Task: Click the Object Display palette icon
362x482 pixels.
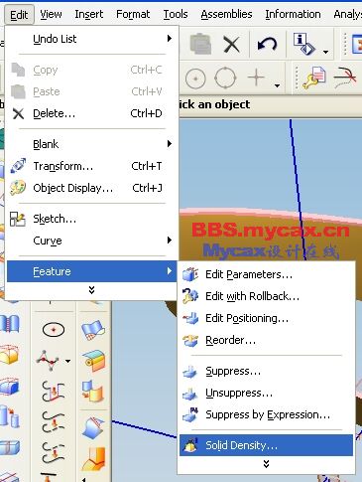Action: (18, 188)
